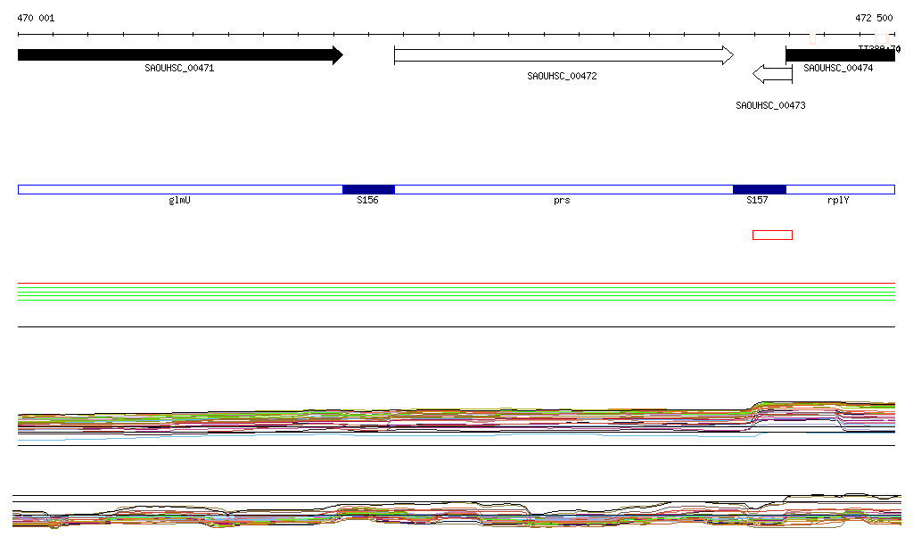Click the SAOUHSC_00471 black gene arrow
Image resolution: width=913 pixels, height=545 pixels.
[x=178, y=55]
